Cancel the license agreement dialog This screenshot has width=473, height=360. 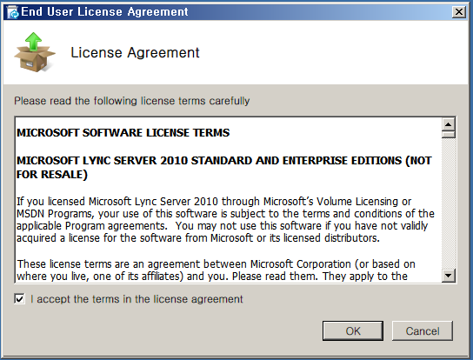423,331
